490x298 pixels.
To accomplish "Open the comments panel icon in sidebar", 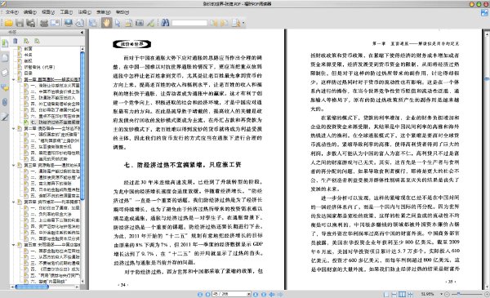I will 5,88.
